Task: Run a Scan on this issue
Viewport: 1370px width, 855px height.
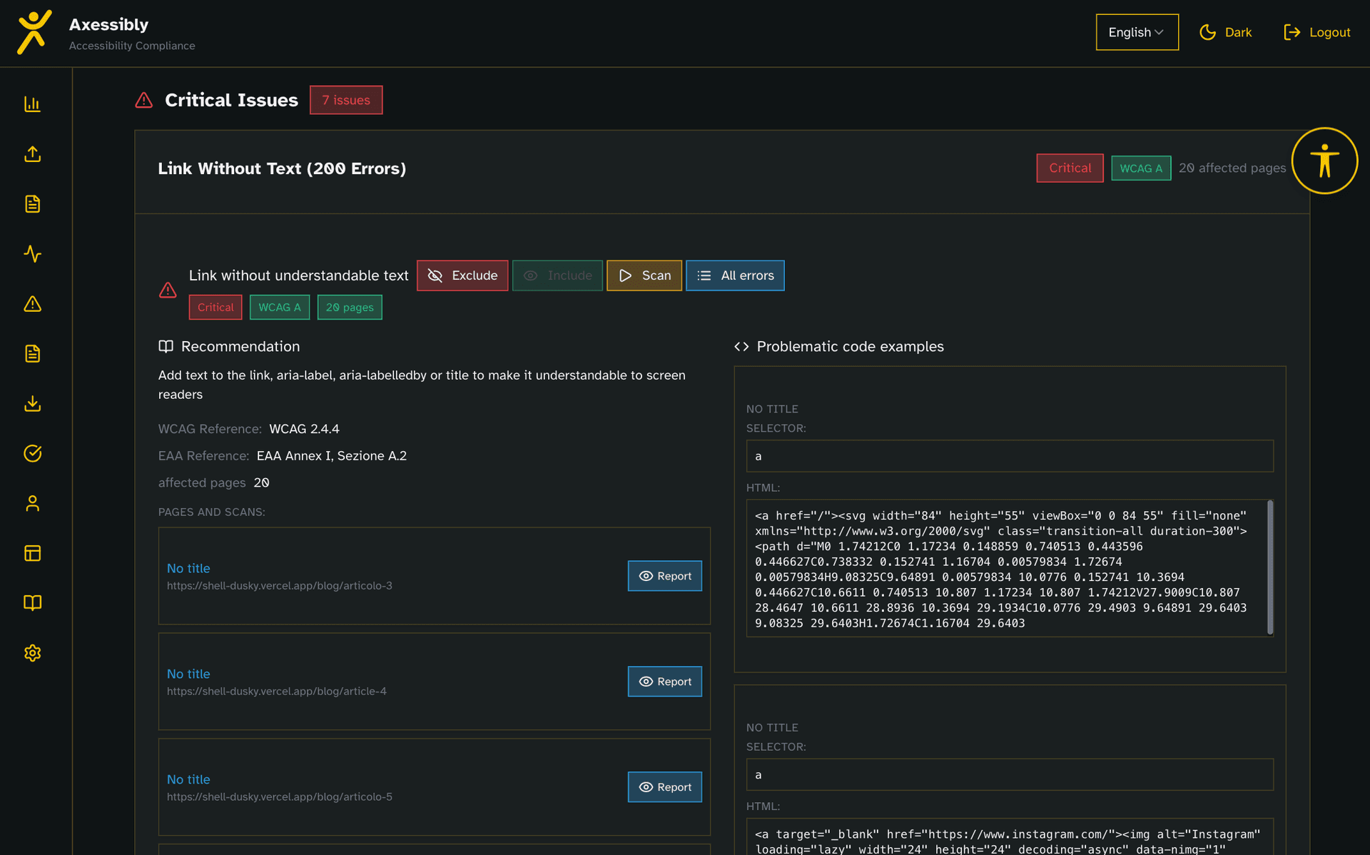Action: tap(644, 275)
